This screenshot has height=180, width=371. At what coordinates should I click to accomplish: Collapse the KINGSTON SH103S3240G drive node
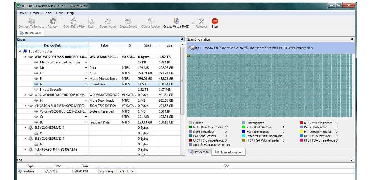tap(25, 106)
